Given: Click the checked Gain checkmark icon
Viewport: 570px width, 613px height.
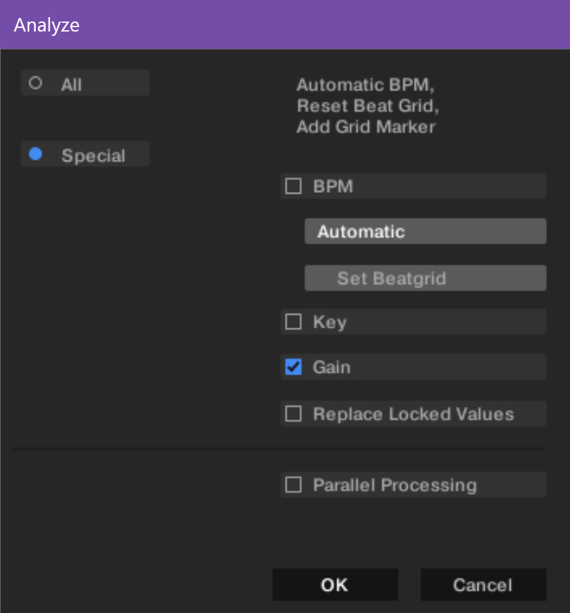Looking at the screenshot, I should click(x=293, y=367).
